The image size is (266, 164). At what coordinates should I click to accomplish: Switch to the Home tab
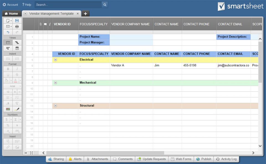(x=11, y=14)
